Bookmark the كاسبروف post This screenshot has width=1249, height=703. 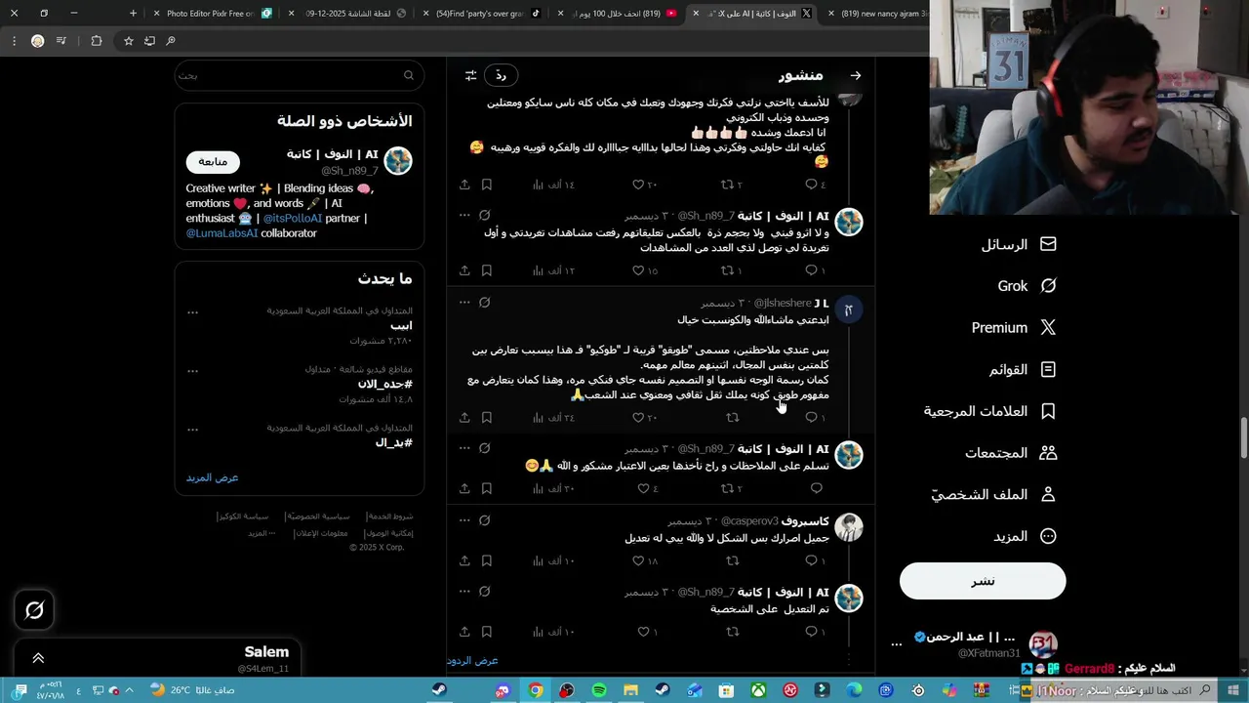point(487,560)
